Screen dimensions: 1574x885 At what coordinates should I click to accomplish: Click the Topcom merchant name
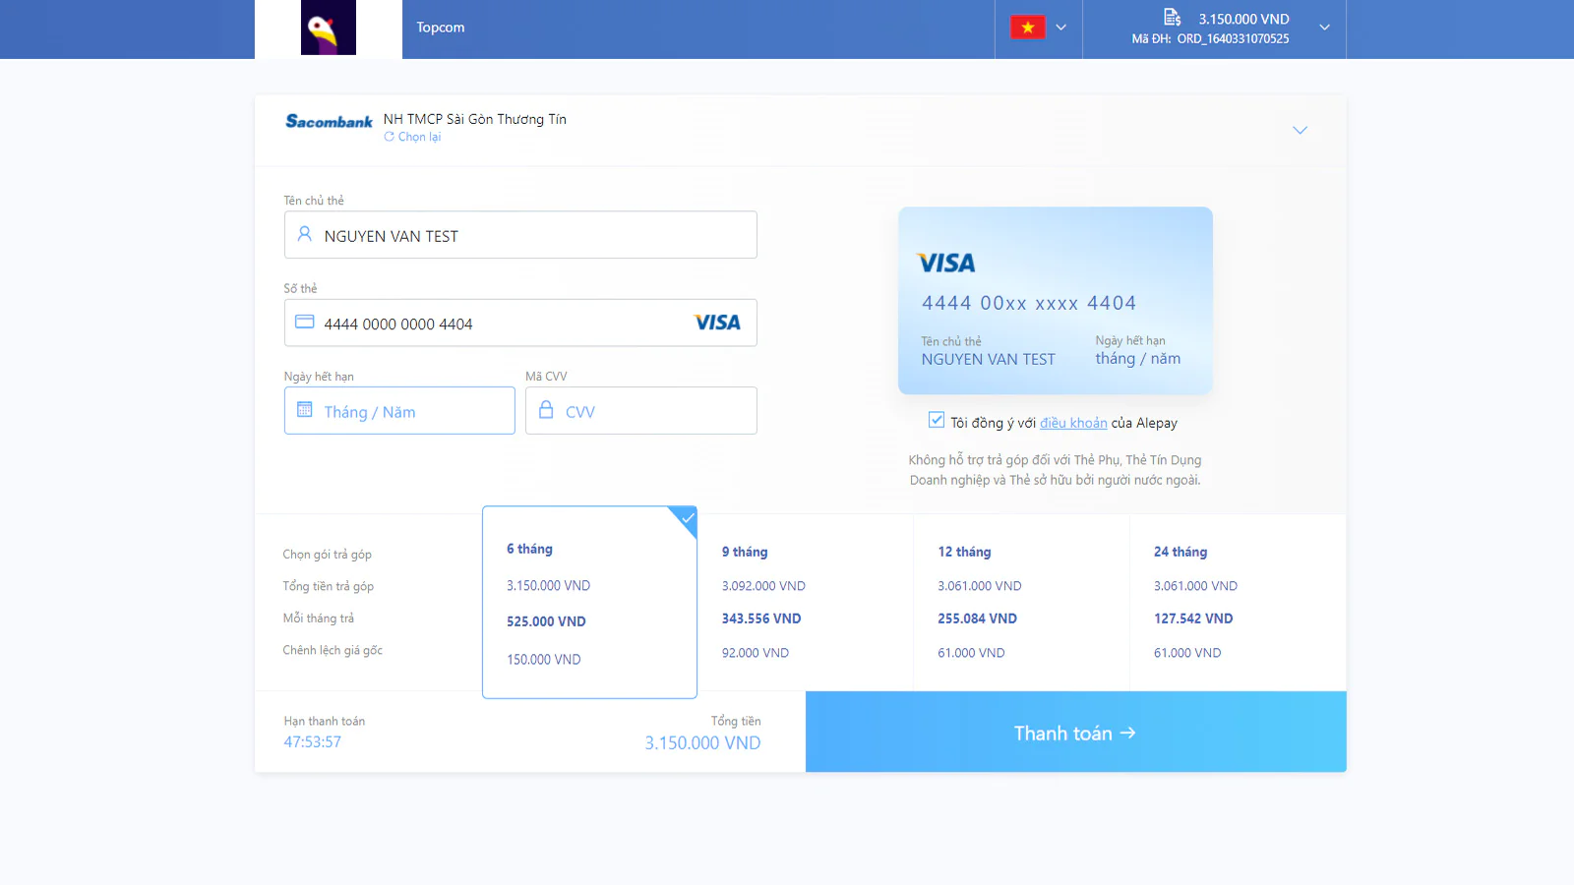(440, 28)
